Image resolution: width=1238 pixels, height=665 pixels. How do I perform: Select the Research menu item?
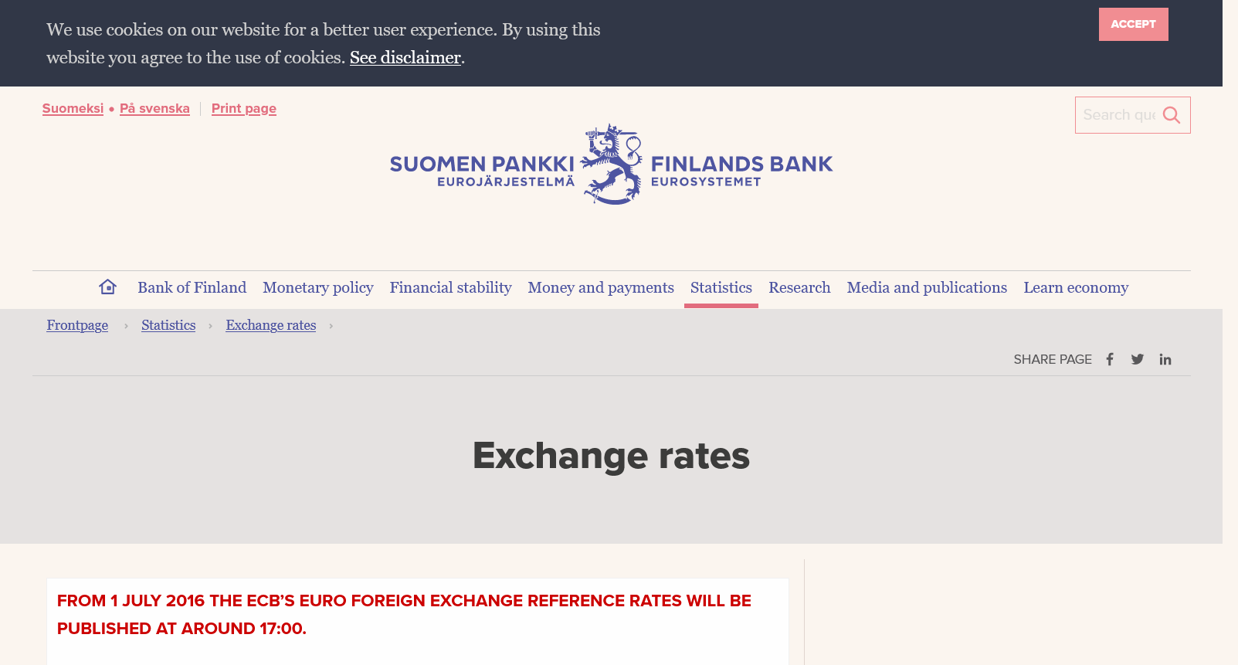[799, 288]
